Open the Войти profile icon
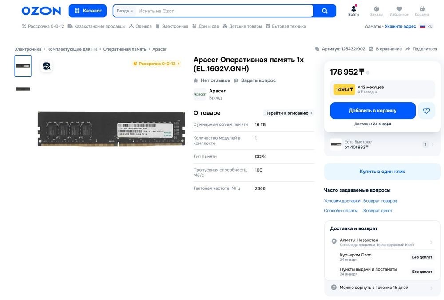Screen dimensions: 444x300 [x=353, y=11]
